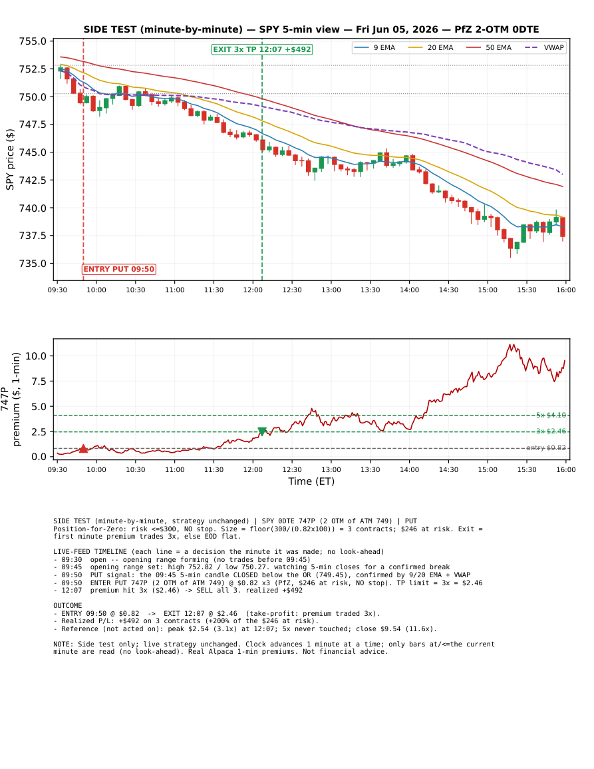
Task: Click the red 50 EMA legend line sample
Action: (474, 47)
